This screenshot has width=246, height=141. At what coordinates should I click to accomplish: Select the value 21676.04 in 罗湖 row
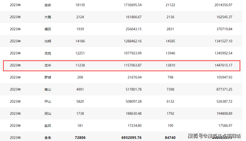(132, 77)
